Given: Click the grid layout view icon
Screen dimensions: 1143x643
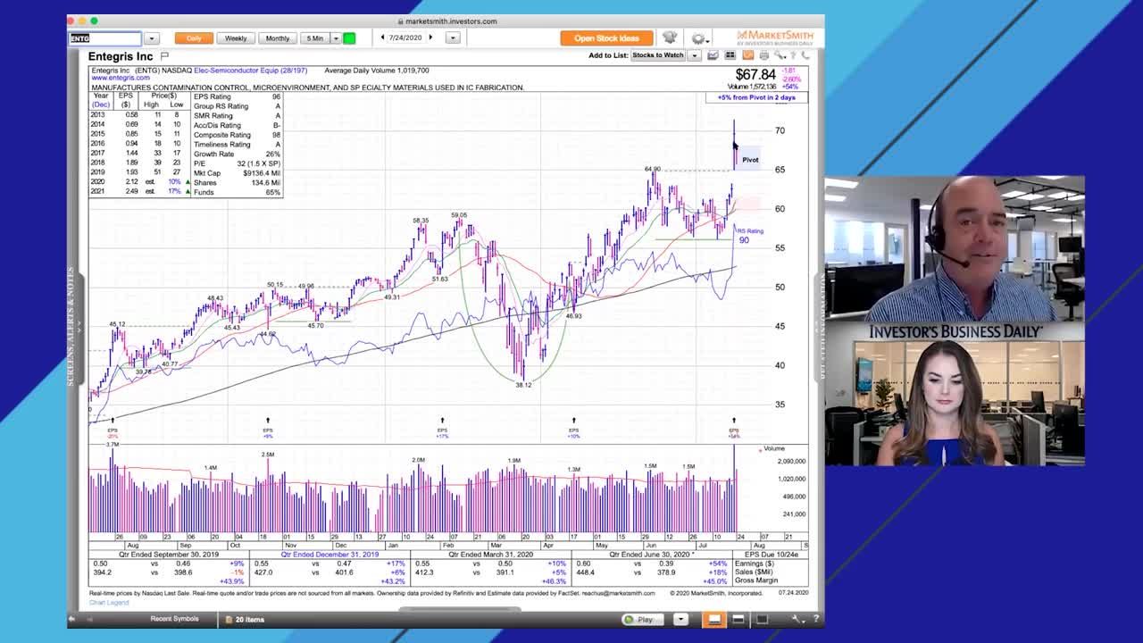Looking at the screenshot, I should click(x=730, y=55).
